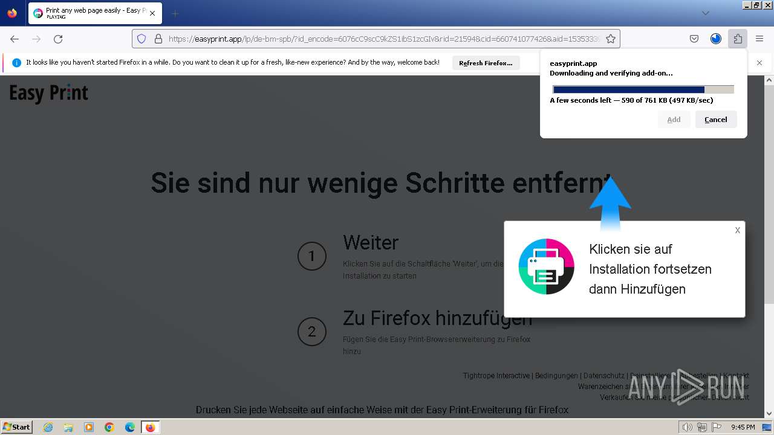The width and height of the screenshot is (774, 435).
Task: Click the network tray icon
Action: 702,427
